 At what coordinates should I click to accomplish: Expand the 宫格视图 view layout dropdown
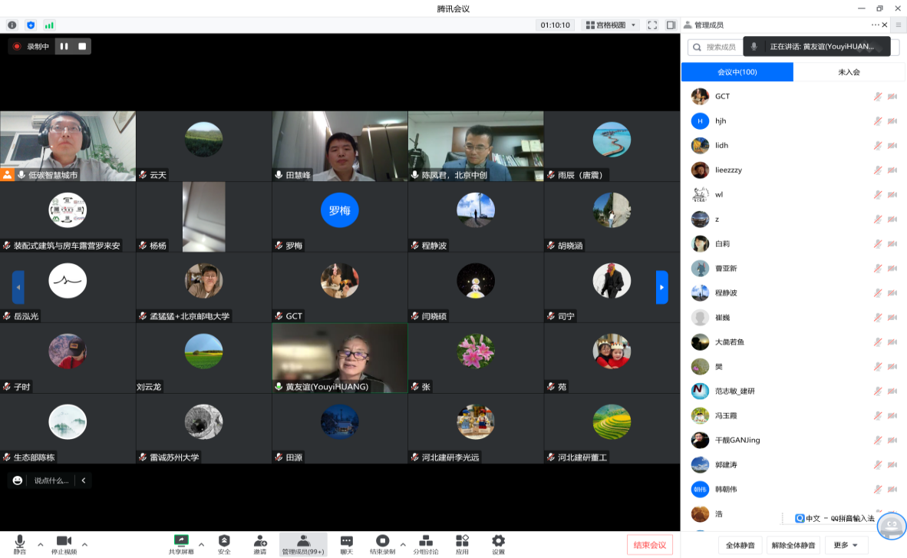tap(611, 25)
